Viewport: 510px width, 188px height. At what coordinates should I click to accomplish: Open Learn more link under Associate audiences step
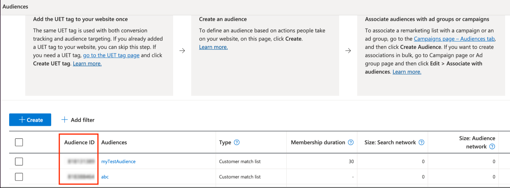[x=407, y=72]
